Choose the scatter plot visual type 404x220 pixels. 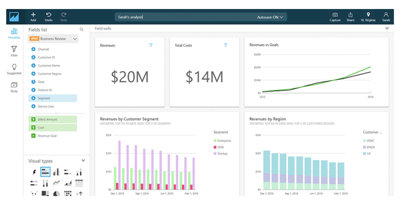(34, 194)
